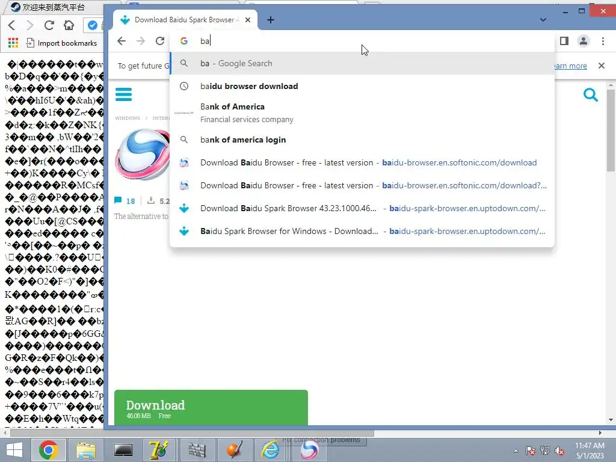Viewport: 616px width, 462px height.
Task: Go home in the background browser
Action: tap(69, 25)
